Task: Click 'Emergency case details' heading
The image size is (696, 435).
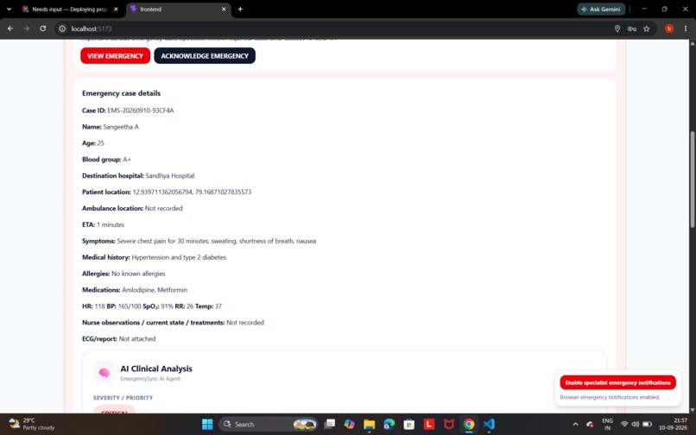Action: pyautogui.click(x=121, y=93)
